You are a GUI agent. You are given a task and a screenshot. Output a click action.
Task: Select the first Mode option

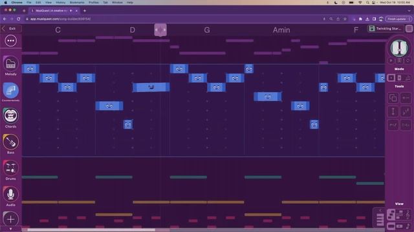[391, 78]
